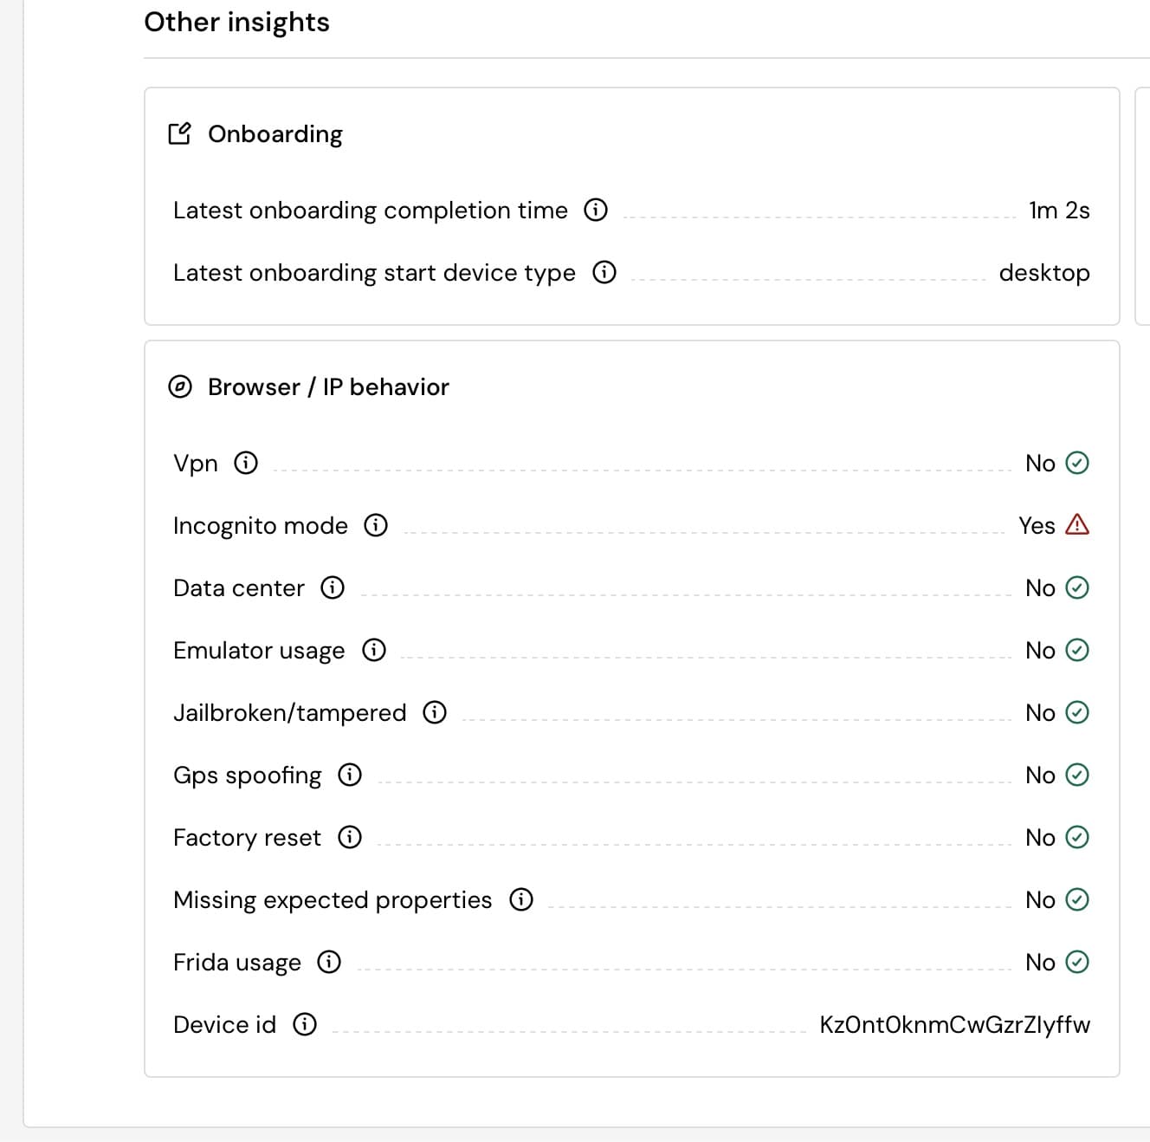Click info icon beside Incognito mode

(376, 525)
